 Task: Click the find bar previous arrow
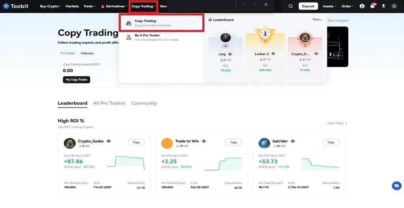point(244,5)
